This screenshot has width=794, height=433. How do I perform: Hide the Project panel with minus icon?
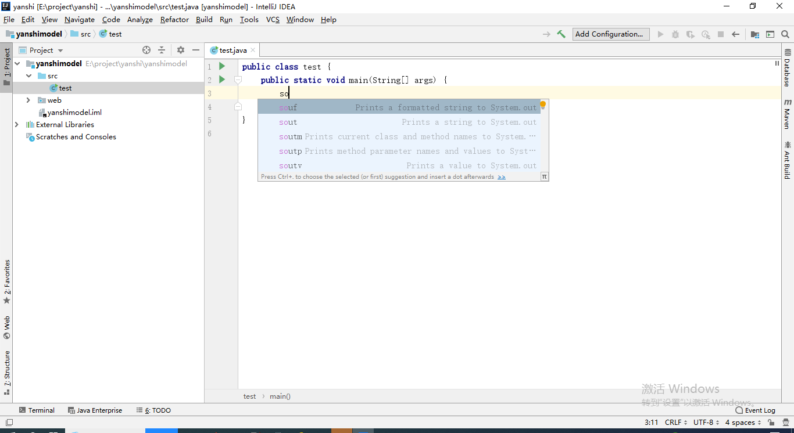point(196,50)
